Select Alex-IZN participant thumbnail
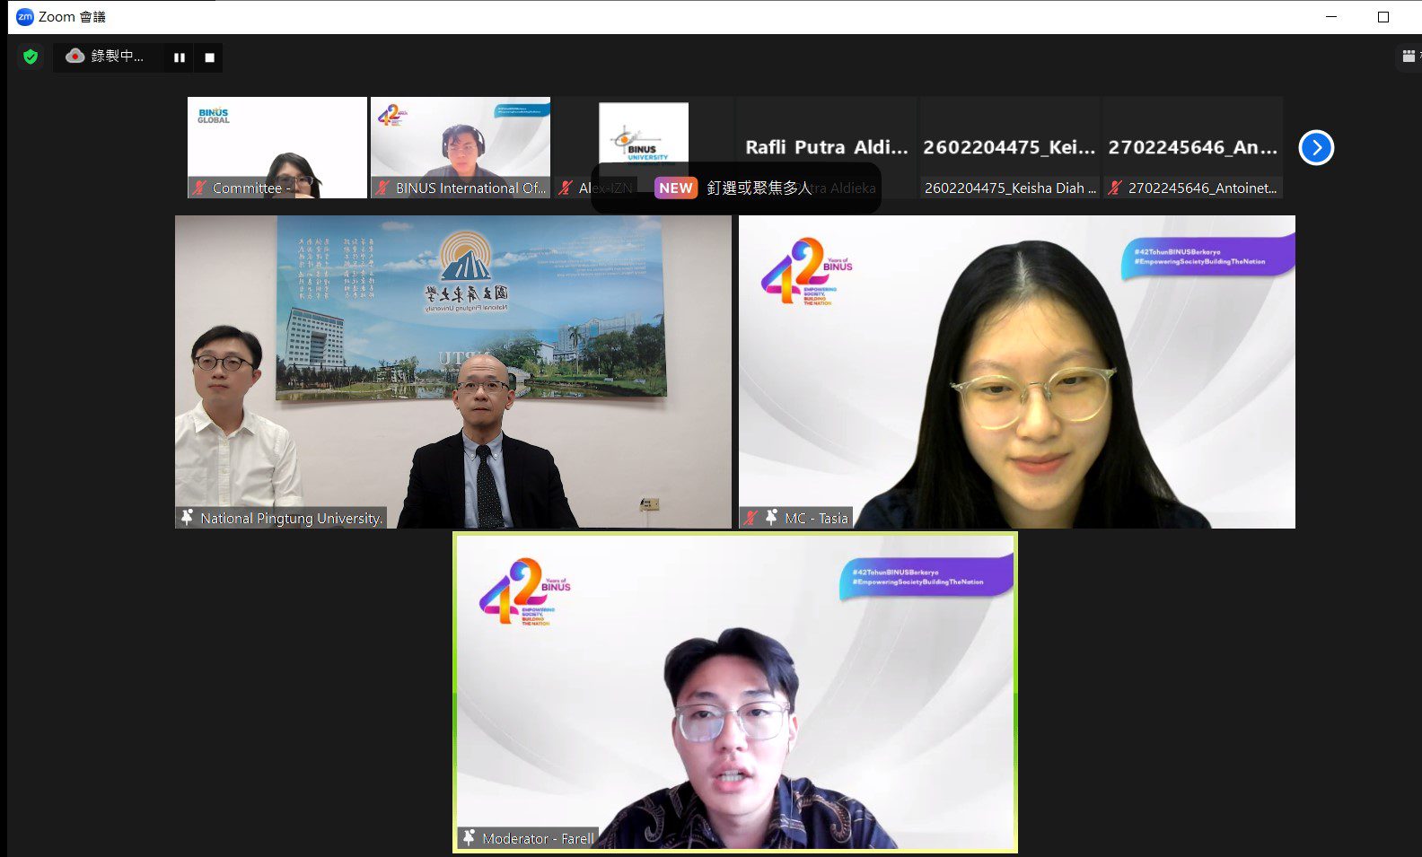Viewport: 1422px width, 857px height. 644,147
